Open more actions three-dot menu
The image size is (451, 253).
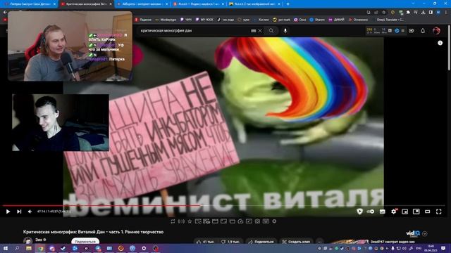[319, 242]
